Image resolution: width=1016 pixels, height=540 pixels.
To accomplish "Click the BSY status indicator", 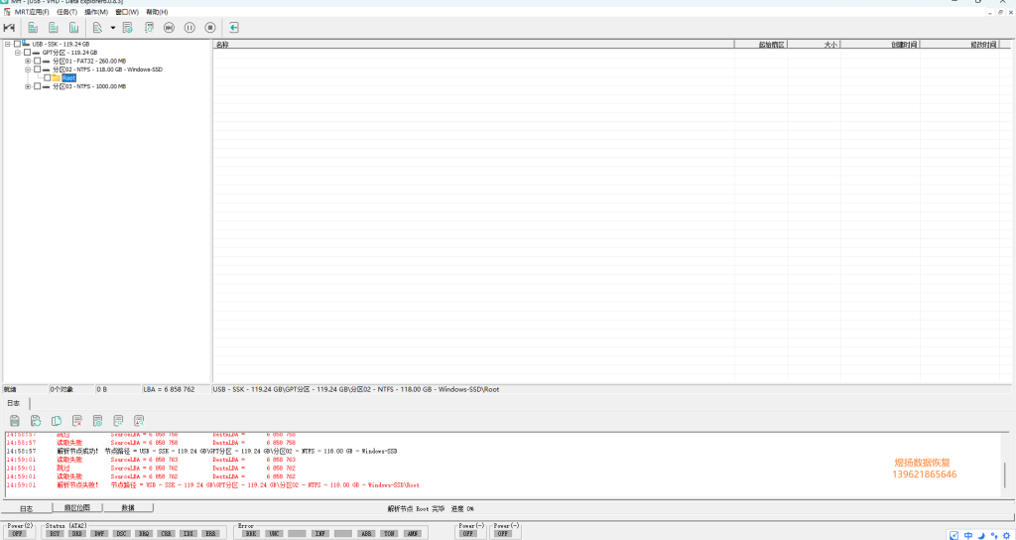I will click(x=57, y=534).
